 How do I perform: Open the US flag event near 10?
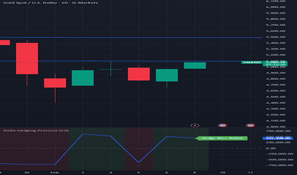(x=222, y=125)
